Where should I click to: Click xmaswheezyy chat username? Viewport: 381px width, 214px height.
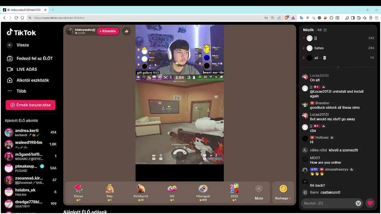[x=337, y=169]
